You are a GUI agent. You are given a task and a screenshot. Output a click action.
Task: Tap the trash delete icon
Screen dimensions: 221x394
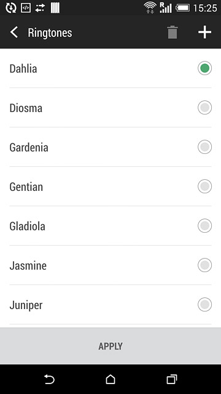[173, 32]
